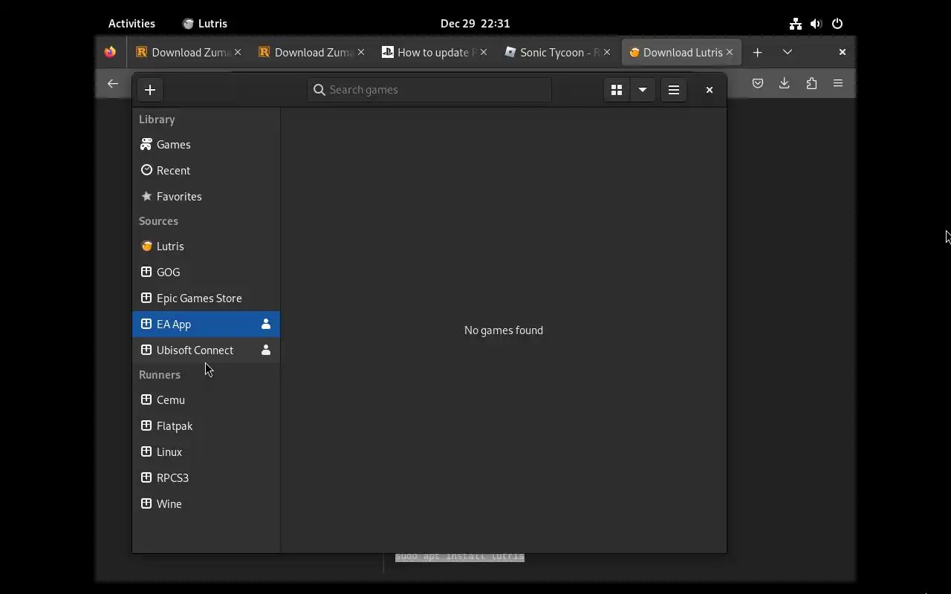Click the Lutris logo icon in Sources

tap(146, 246)
